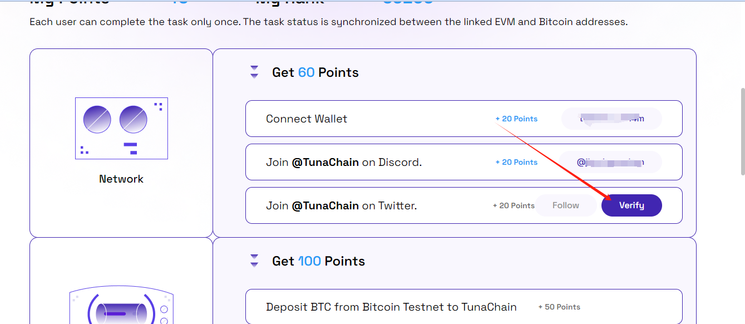Click the + 50 Points label on deposit row
Image resolution: width=745 pixels, height=324 pixels.
click(x=559, y=307)
